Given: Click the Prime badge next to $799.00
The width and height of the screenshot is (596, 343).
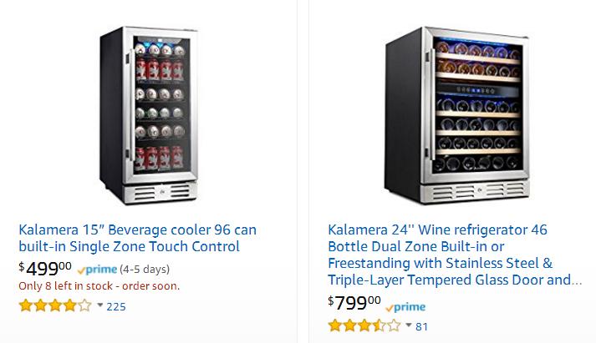Looking at the screenshot, I should tap(405, 306).
